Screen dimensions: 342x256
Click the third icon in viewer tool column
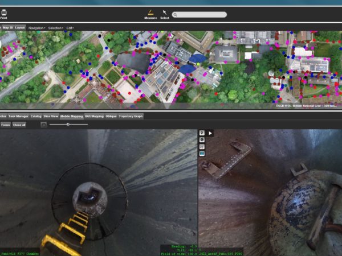[x=202, y=147]
